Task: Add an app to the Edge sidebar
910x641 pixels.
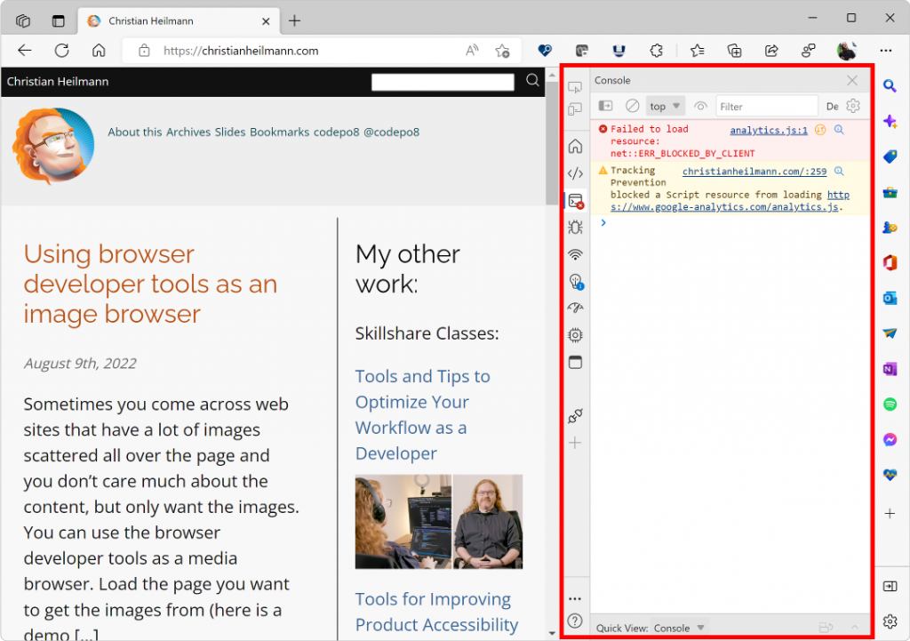Action: (x=890, y=513)
